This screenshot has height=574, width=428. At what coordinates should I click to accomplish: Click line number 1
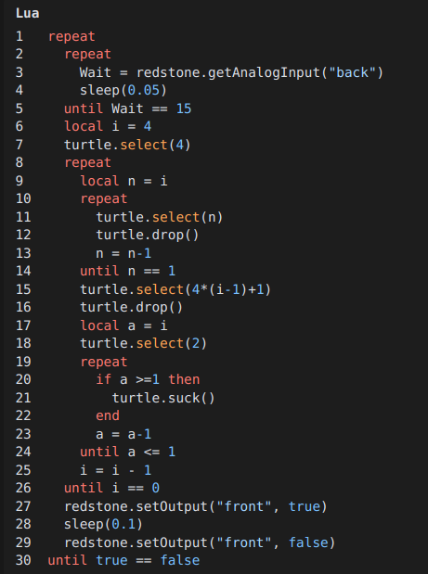point(19,36)
